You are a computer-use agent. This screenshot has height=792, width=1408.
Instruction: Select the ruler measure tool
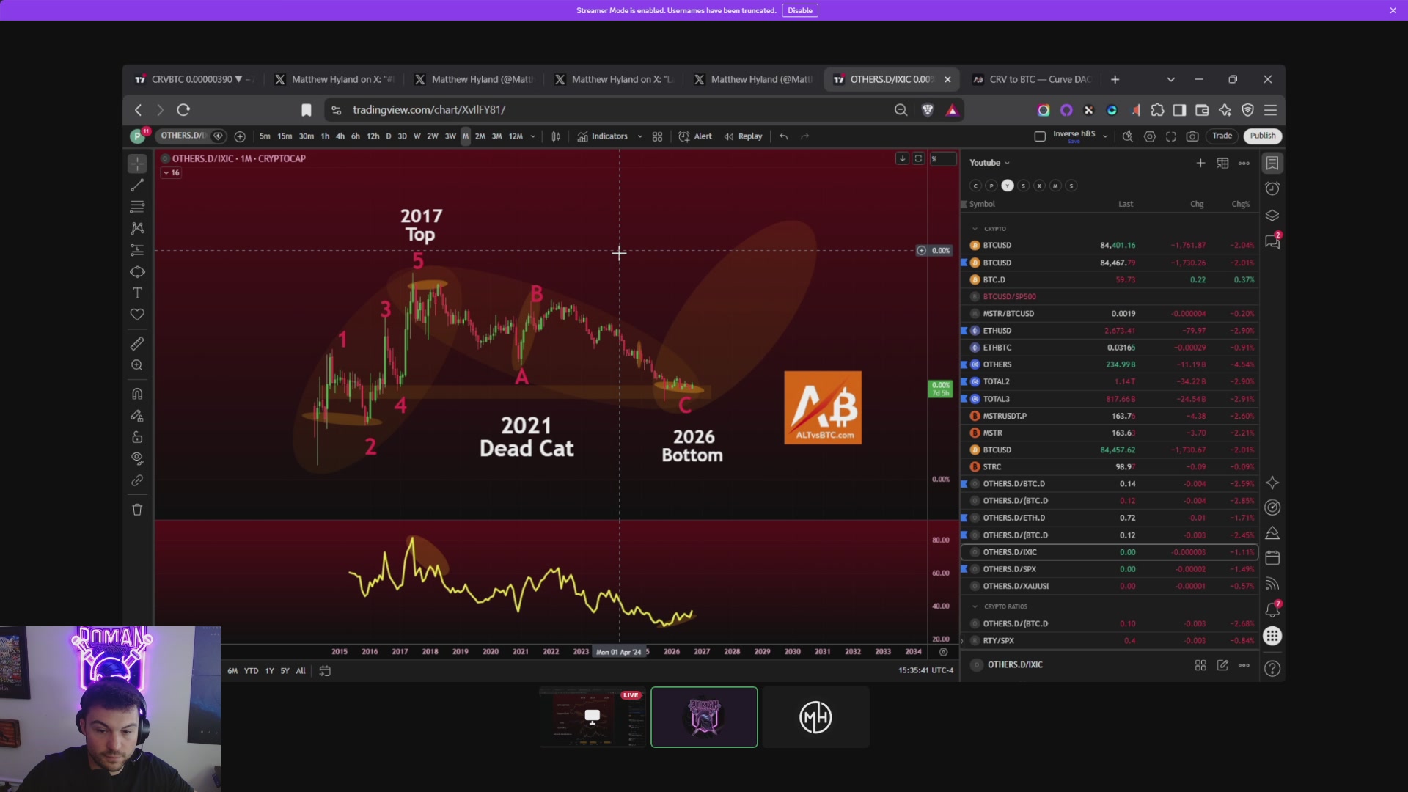tap(137, 343)
